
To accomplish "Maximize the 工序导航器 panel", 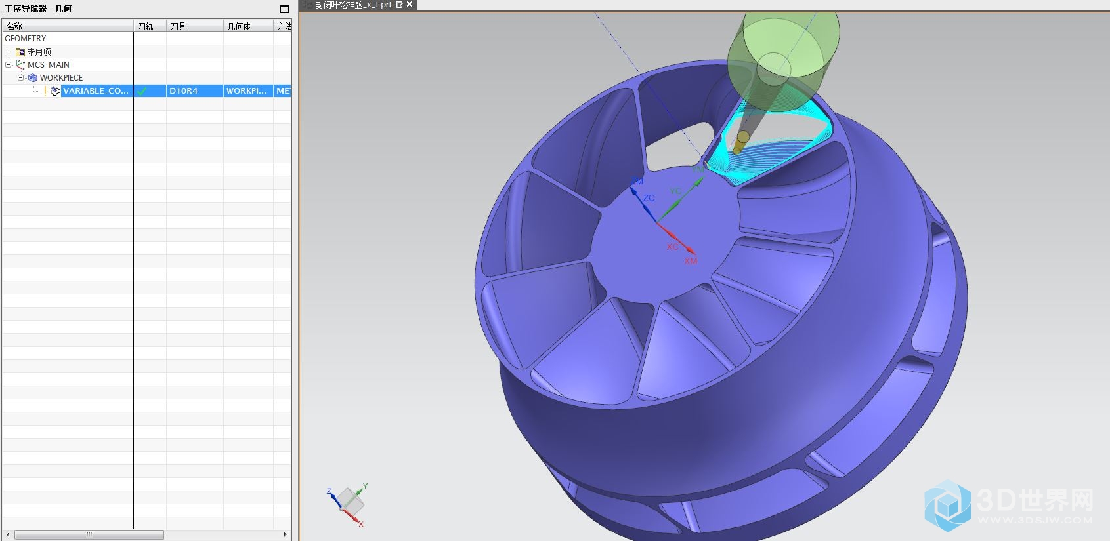I will pos(284,9).
